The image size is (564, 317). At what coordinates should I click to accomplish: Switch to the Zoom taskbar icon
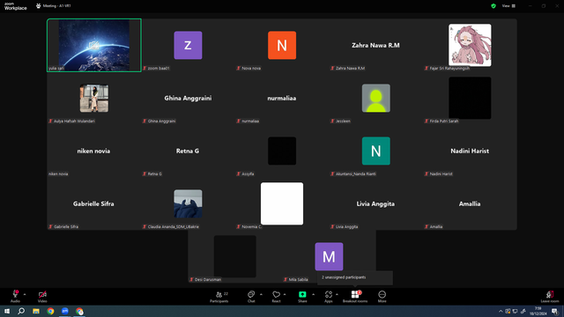pyautogui.click(x=65, y=311)
